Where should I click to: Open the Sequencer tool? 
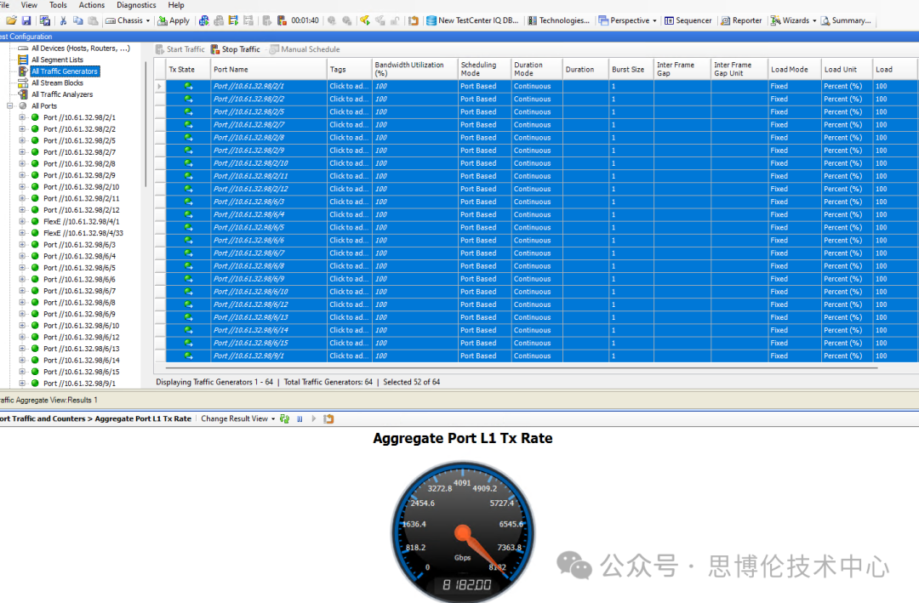(x=688, y=20)
